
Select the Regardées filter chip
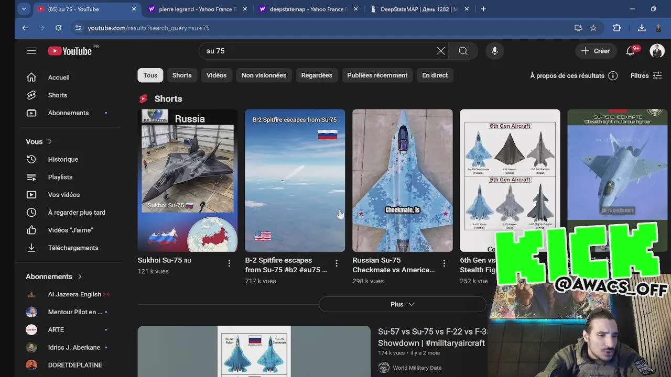[317, 75]
